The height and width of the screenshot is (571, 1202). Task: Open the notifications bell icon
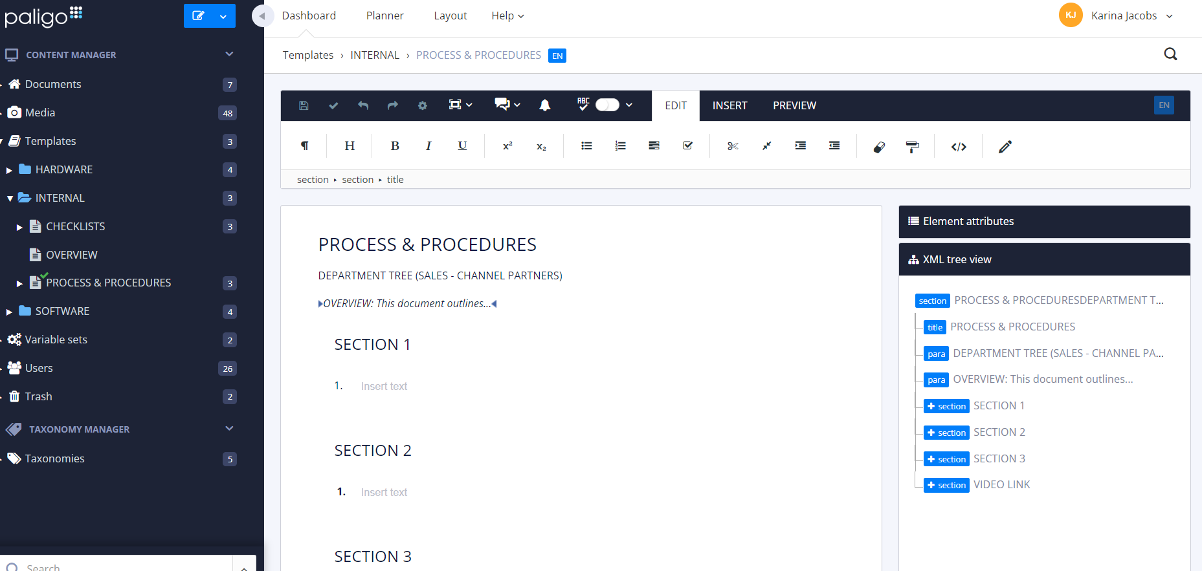545,105
